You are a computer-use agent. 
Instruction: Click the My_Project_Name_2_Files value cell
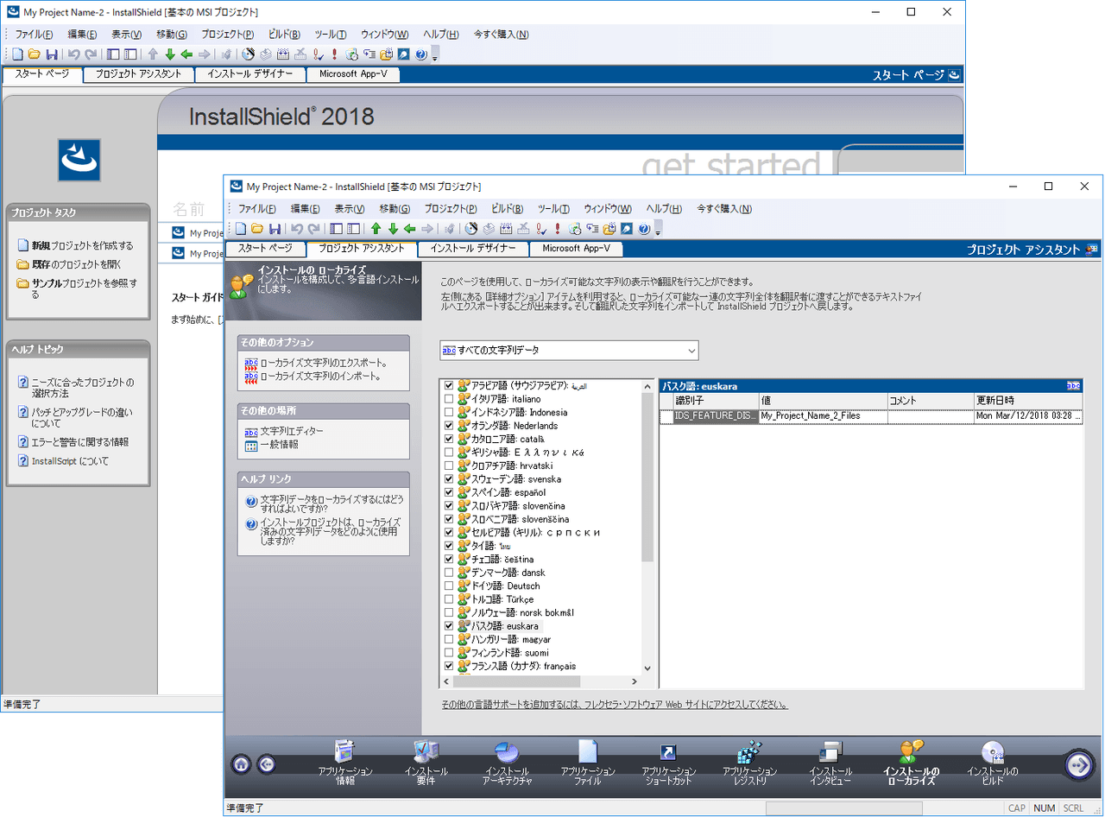pos(823,416)
